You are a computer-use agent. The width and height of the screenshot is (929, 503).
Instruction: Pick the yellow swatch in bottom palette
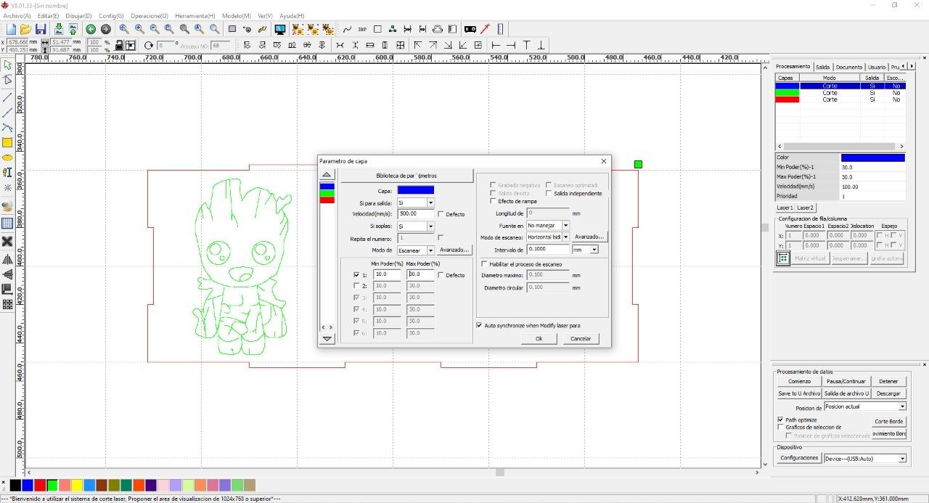point(76,485)
